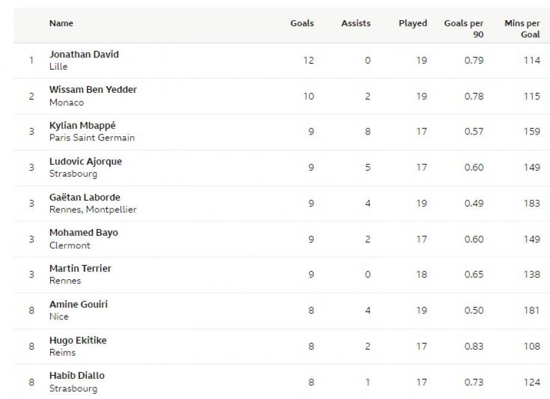Select the Monaco team label
Image resolution: width=550 pixels, height=399 pixels.
pyautogui.click(x=67, y=103)
